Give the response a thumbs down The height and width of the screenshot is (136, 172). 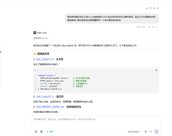(150, 8)
